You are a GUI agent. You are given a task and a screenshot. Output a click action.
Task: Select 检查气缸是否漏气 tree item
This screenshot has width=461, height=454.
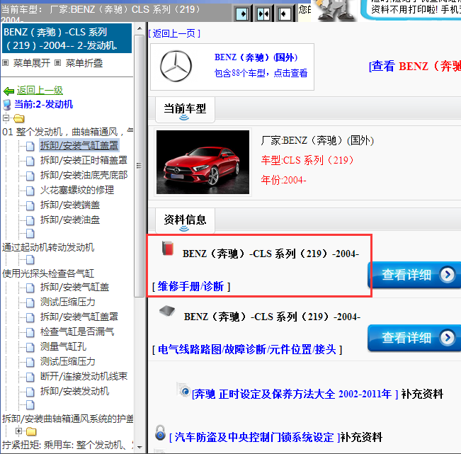pyautogui.click(x=77, y=331)
